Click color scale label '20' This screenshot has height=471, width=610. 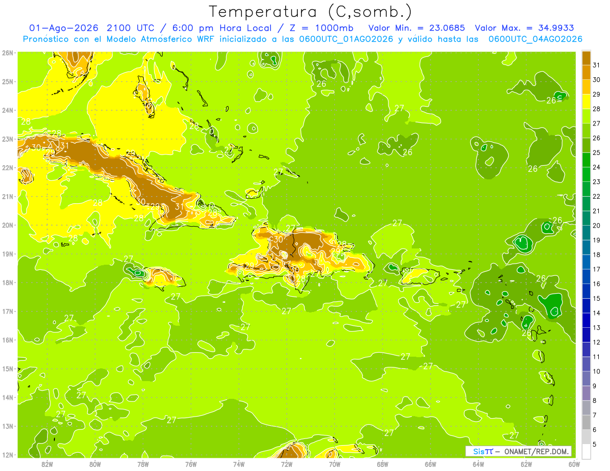tap(596, 226)
